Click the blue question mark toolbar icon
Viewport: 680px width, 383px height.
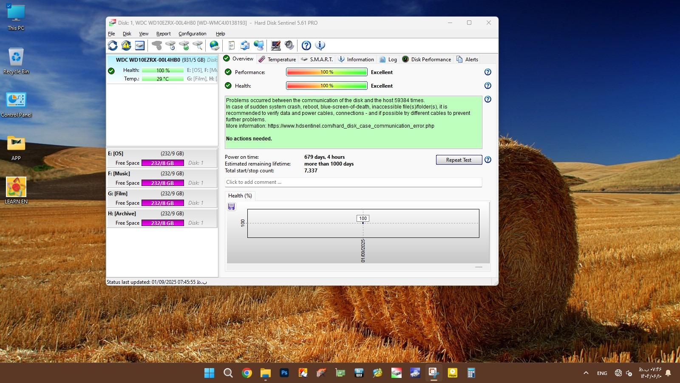306,45
